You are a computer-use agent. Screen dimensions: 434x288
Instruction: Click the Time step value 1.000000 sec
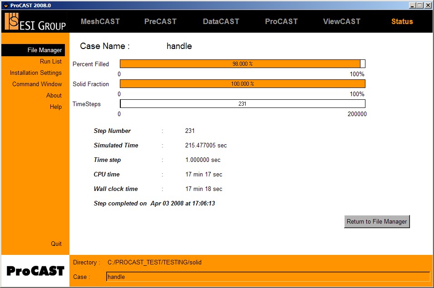click(203, 160)
